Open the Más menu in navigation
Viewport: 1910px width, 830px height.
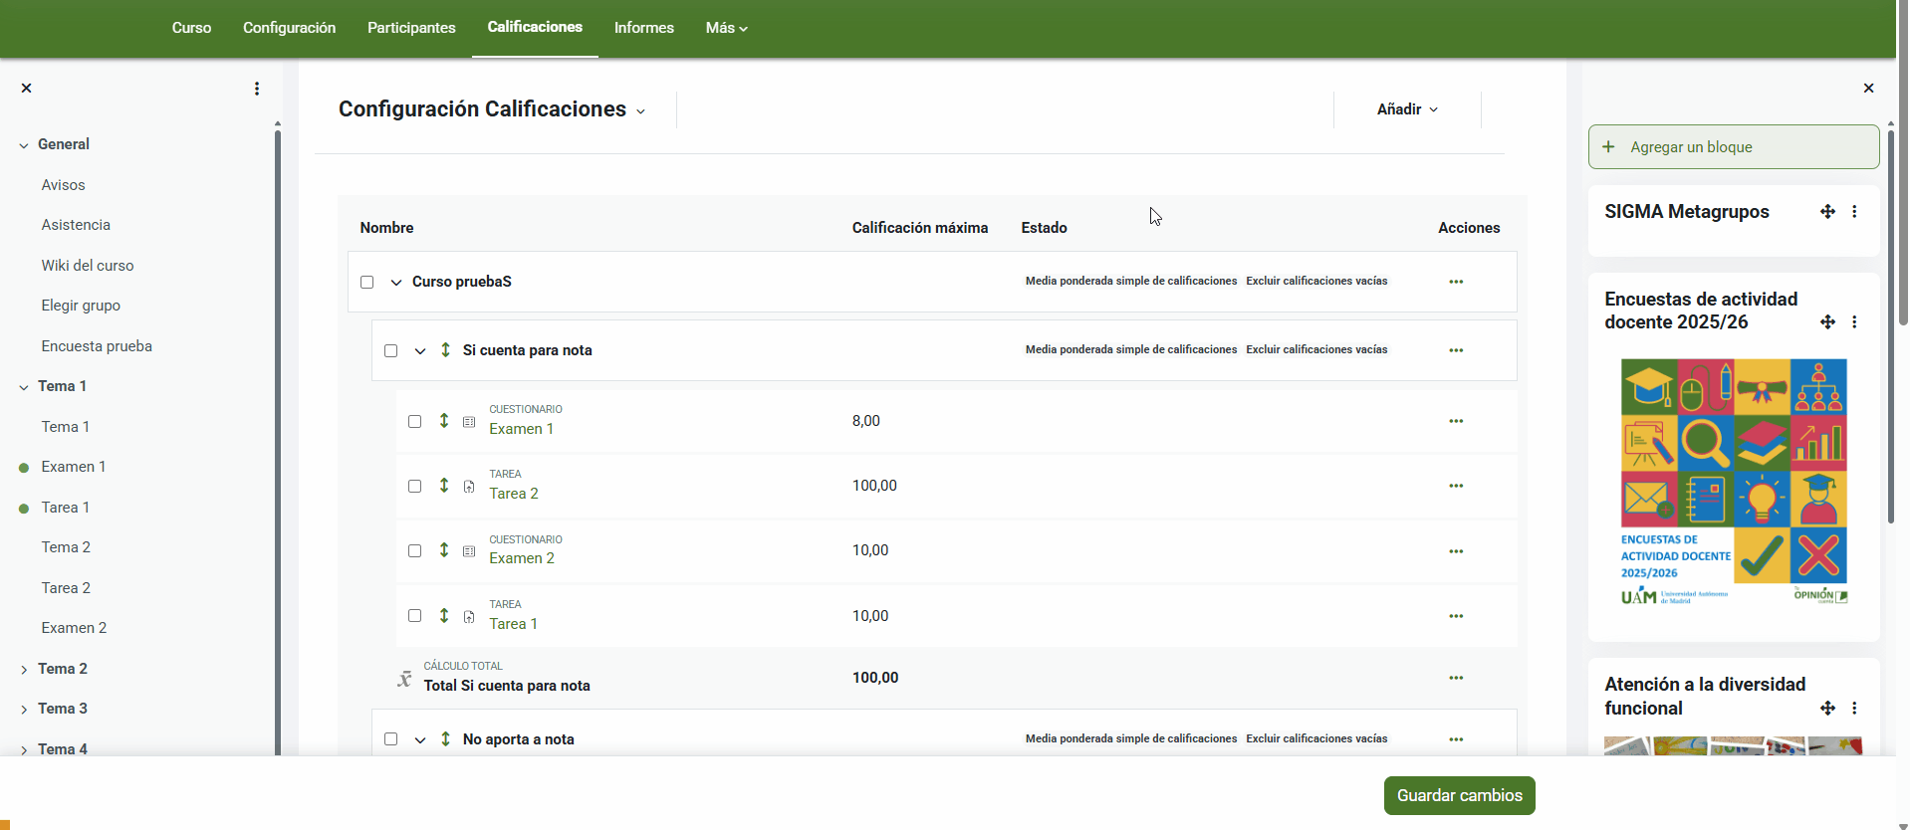[726, 28]
